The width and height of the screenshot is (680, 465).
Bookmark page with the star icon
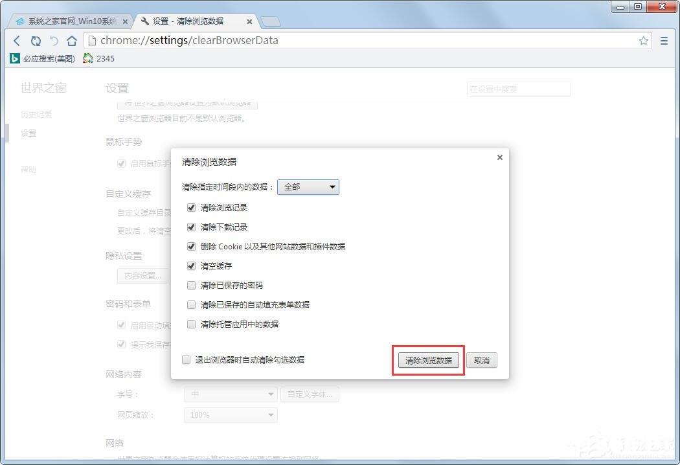pyautogui.click(x=643, y=41)
